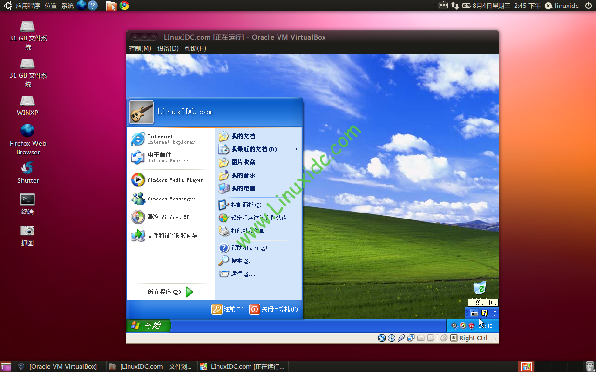Click VirtualBox CD/DVD indicator icon
The image size is (596, 372).
(392, 338)
